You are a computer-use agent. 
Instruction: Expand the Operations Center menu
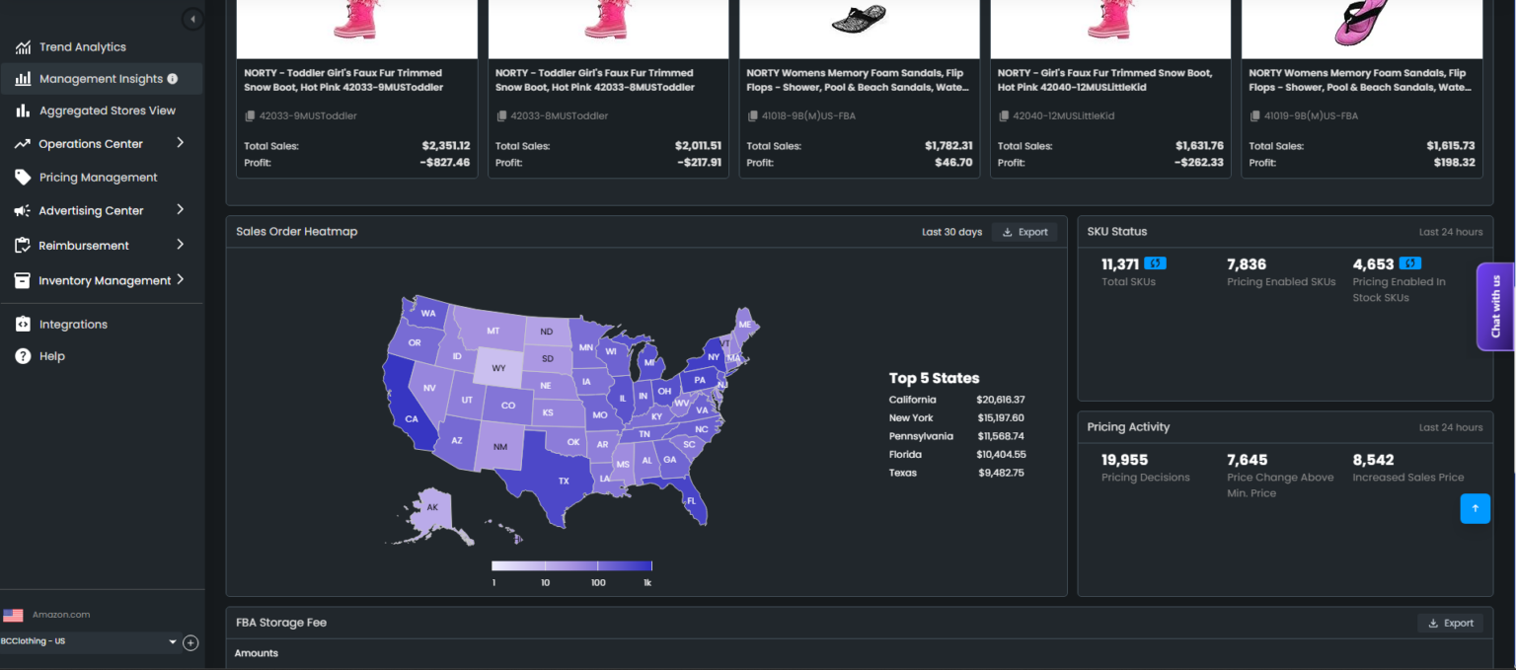tap(183, 143)
